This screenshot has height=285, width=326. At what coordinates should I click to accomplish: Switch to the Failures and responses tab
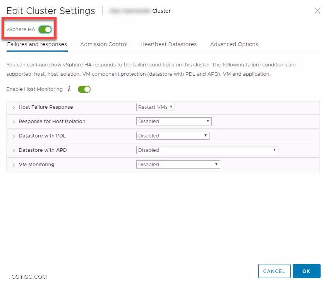coord(37,44)
